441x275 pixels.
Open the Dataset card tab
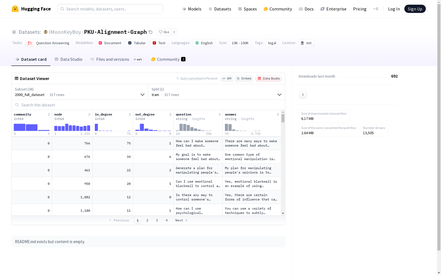(31, 59)
